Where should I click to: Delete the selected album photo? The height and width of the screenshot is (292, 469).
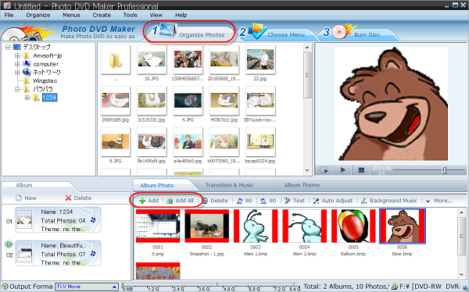click(215, 201)
